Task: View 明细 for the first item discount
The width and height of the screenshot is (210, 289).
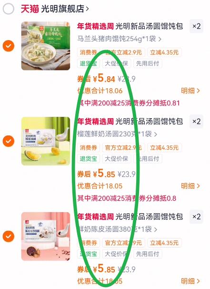Action: tap(190, 91)
